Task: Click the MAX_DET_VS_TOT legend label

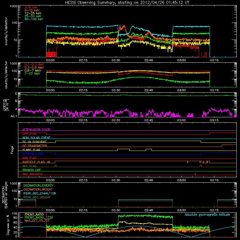Action: pyautogui.click(x=37, y=220)
